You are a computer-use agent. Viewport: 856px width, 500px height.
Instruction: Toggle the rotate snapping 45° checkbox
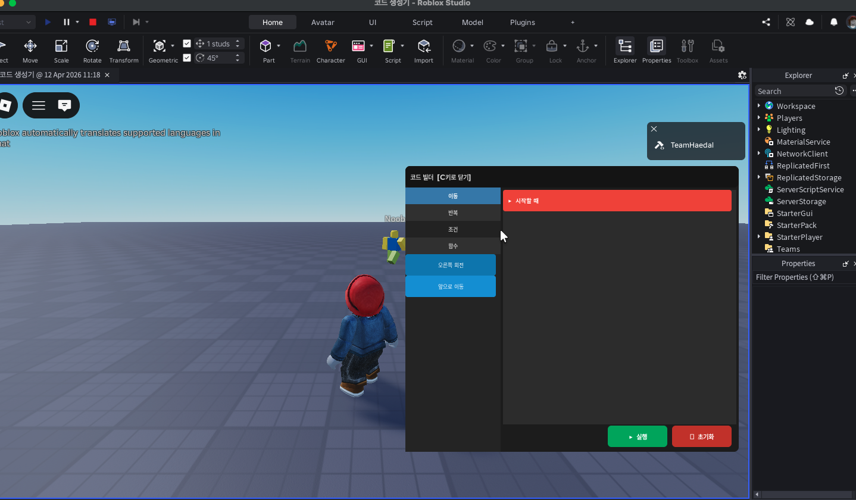(187, 58)
